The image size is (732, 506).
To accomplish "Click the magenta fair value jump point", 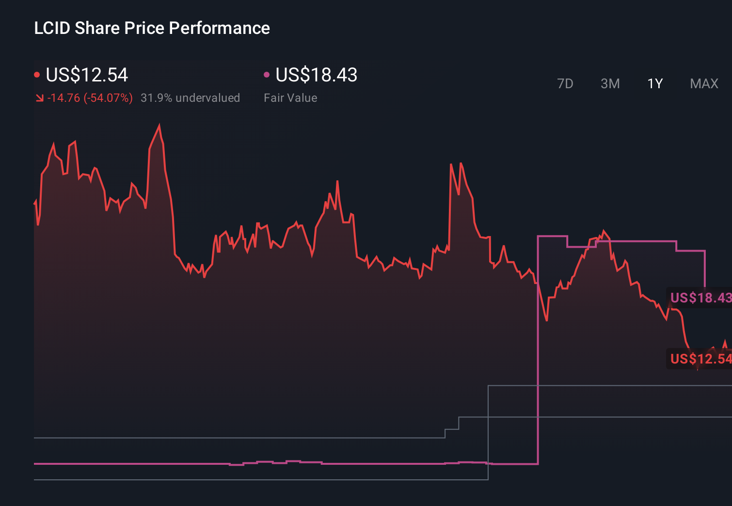I will coord(538,349).
